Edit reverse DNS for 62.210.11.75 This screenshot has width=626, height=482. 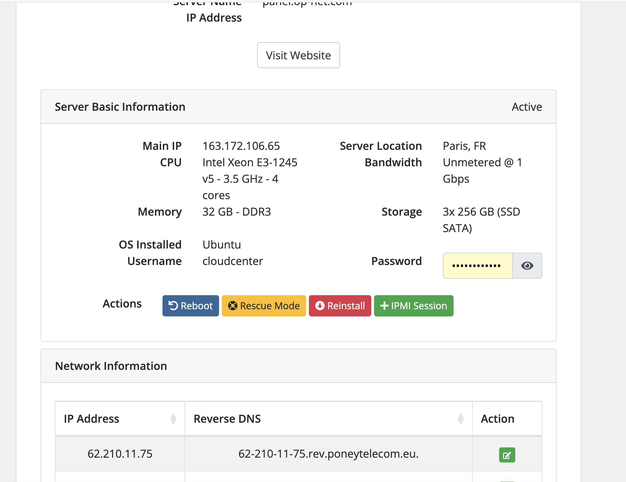(x=507, y=455)
